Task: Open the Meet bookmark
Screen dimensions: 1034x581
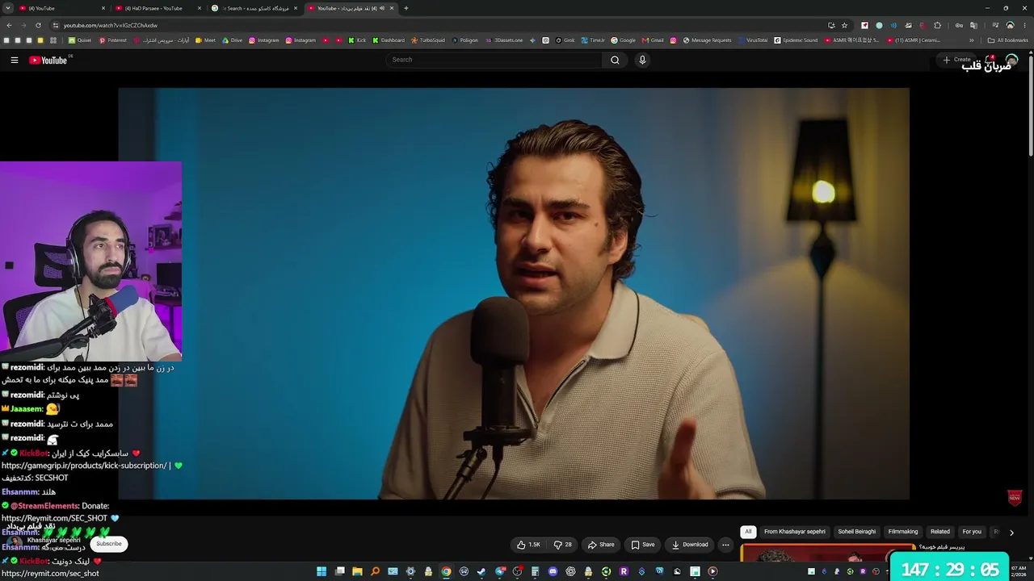Action: click(x=204, y=40)
